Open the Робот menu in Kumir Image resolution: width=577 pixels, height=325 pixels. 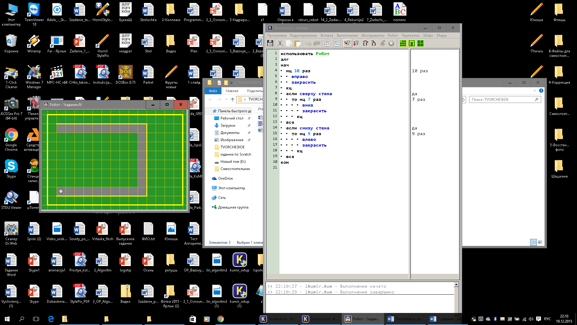click(x=392, y=36)
